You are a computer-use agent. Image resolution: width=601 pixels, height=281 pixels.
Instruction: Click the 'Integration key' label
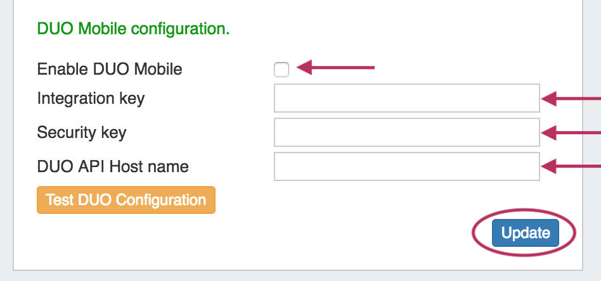pos(91,99)
